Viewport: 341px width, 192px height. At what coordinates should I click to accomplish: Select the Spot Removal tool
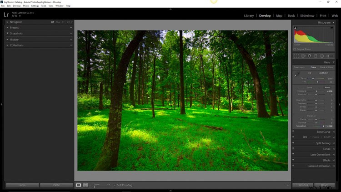pyautogui.click(x=303, y=56)
